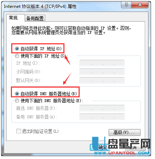The width and height of the screenshot is (155, 159).
Task: Select 自动获得 IP 地址 radio button
Action: [x=17, y=49]
